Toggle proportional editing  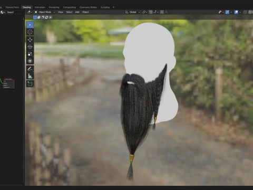click(x=162, y=12)
